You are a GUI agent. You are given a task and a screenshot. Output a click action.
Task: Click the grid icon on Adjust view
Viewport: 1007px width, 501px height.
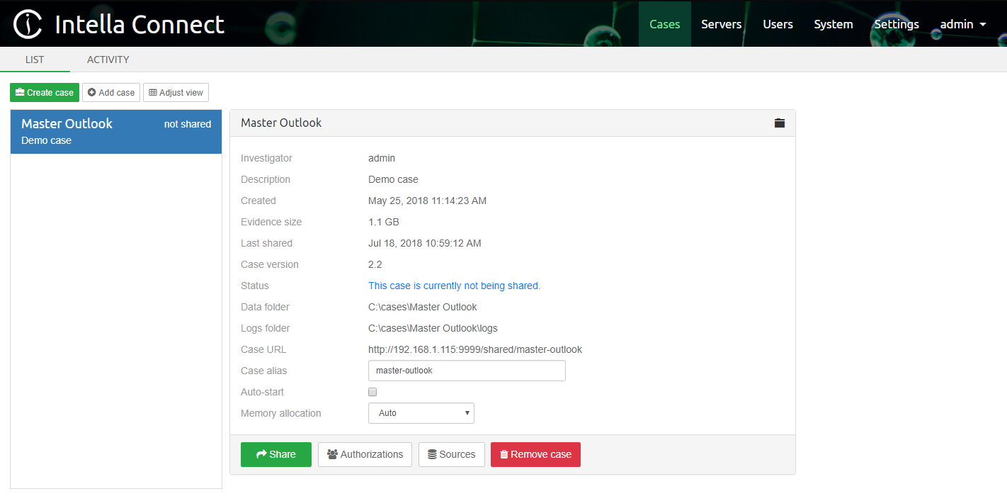point(152,92)
